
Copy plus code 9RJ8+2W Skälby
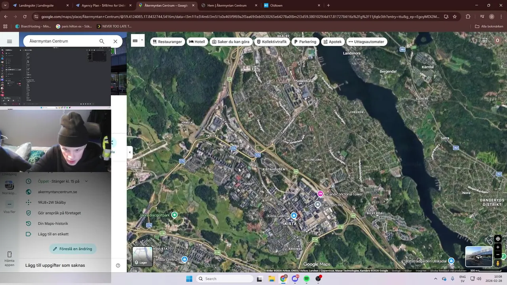(x=52, y=202)
